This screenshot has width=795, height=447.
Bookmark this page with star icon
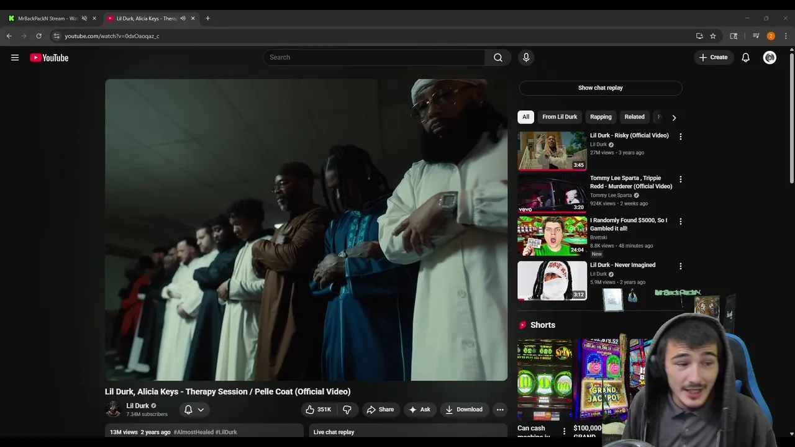713,36
